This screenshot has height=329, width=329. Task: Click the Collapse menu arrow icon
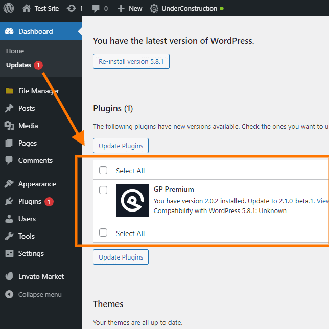tap(9, 294)
